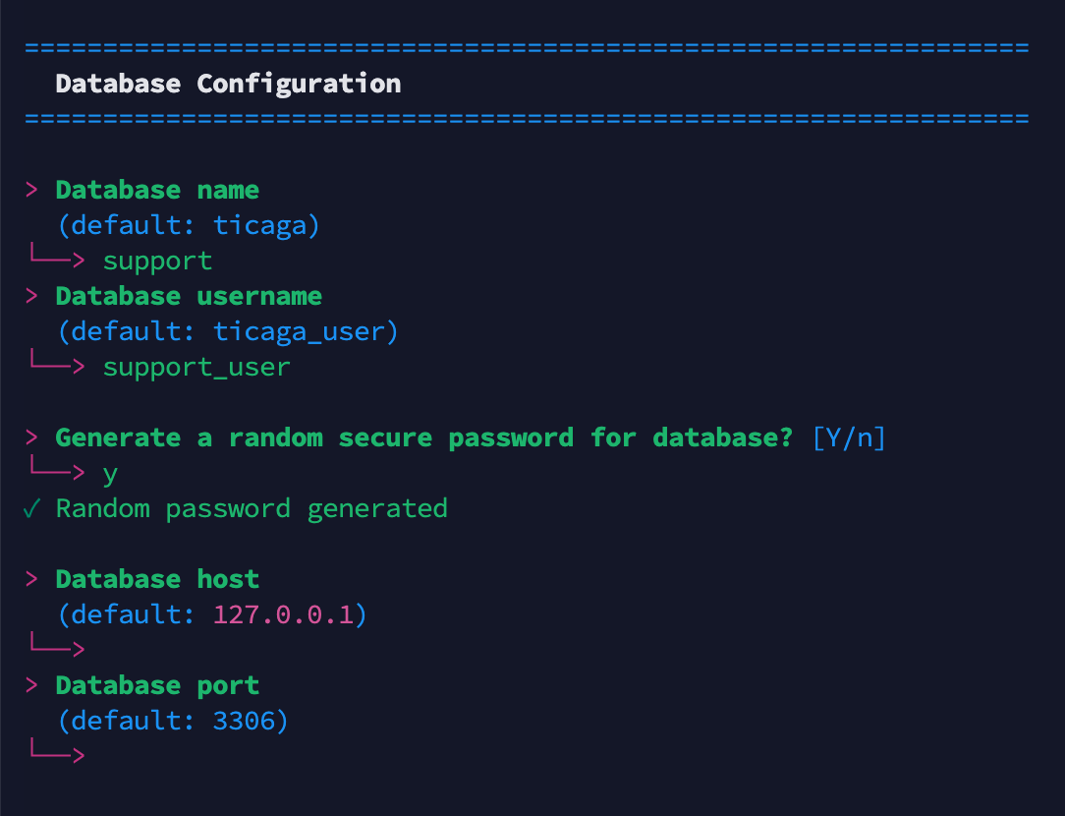
Task: Click the 'default: ticaga_user' hint text
Action: (x=228, y=332)
